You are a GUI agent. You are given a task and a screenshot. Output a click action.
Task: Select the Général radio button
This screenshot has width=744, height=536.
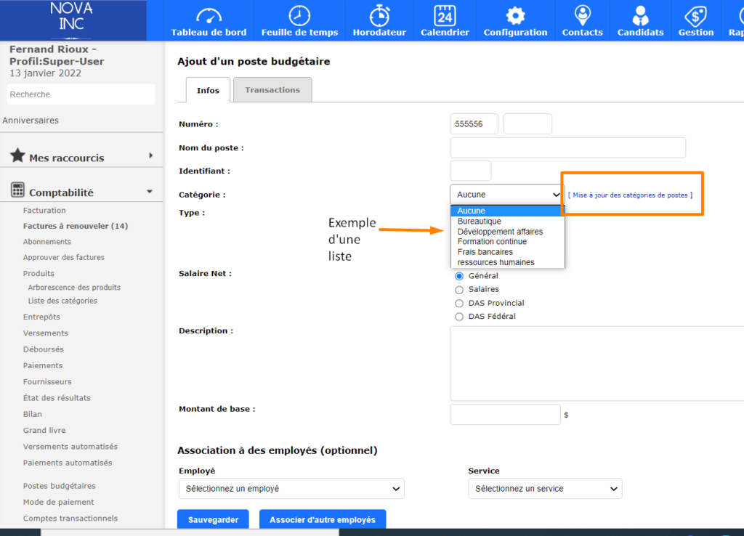[x=459, y=276]
